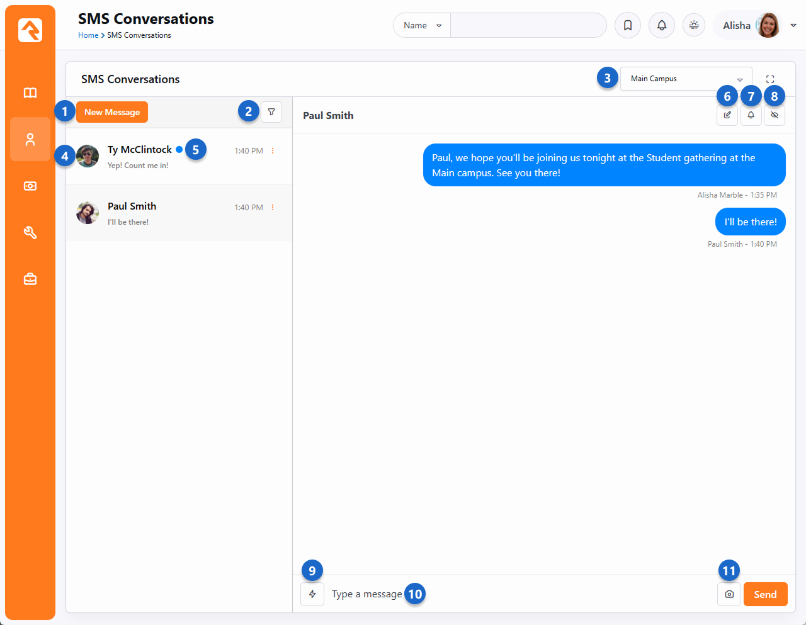Open Ty McClintock's three-dot options menu

273,151
